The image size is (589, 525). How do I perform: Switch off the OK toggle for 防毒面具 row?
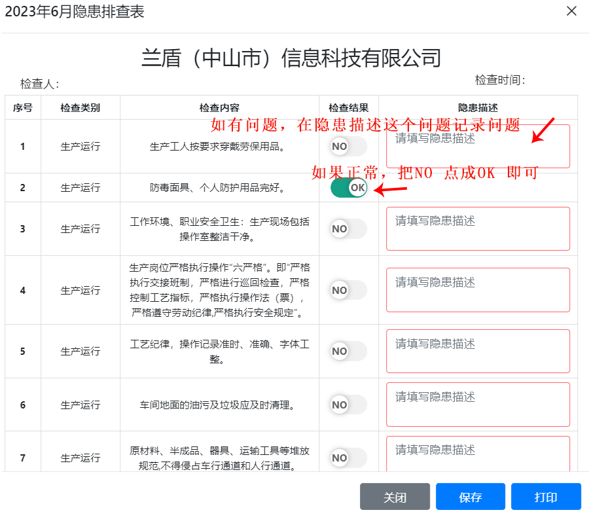tap(349, 187)
